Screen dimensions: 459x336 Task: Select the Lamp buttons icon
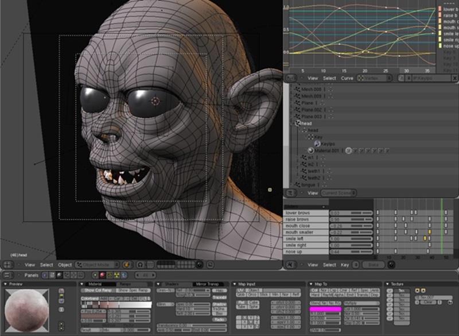95,275
